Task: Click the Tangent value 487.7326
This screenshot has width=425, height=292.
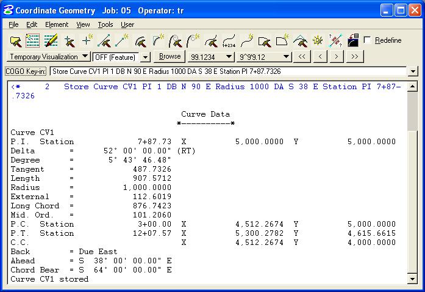Action: point(152,169)
